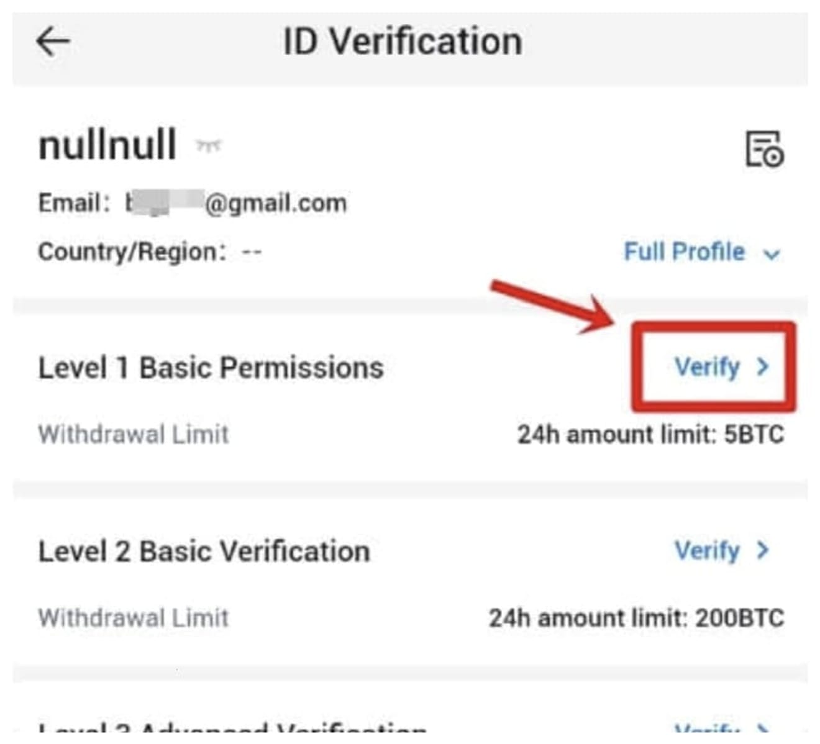
Task: Click the chevron next to Full Profile
Action: tap(772, 254)
